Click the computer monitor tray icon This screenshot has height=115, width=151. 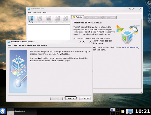pyautogui.click(x=129, y=111)
